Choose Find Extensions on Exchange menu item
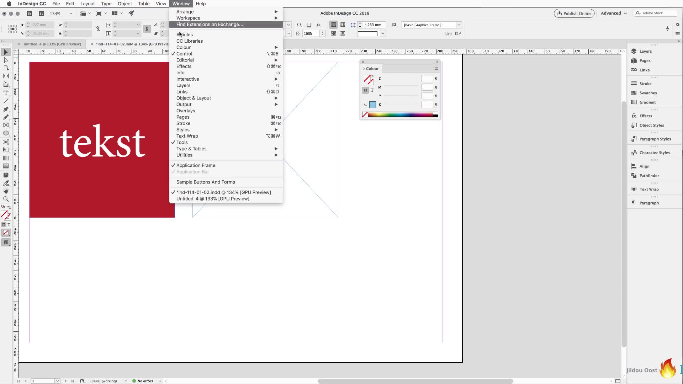Screen dimensions: 683x384 pyautogui.click(x=226, y=25)
